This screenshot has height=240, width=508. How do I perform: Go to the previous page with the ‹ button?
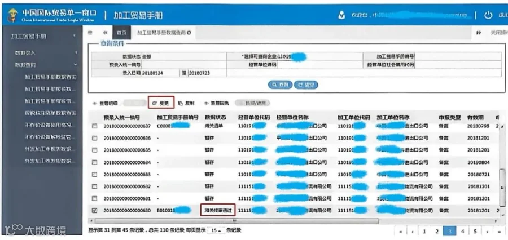[413, 231]
